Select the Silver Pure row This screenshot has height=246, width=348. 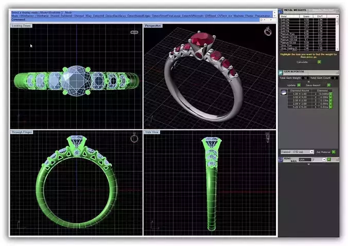pos(308,45)
